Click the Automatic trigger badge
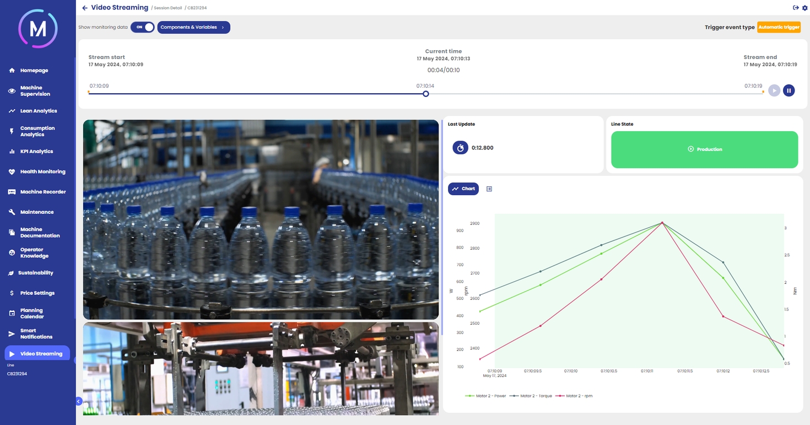 (779, 27)
